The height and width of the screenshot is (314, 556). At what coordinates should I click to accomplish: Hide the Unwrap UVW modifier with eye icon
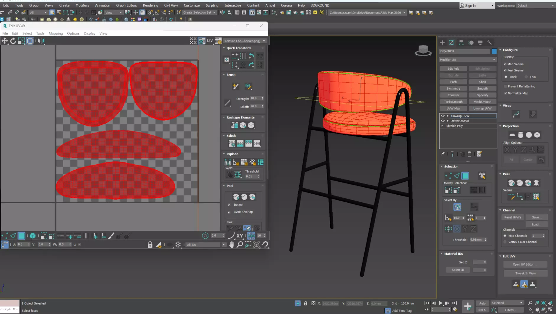point(443,116)
